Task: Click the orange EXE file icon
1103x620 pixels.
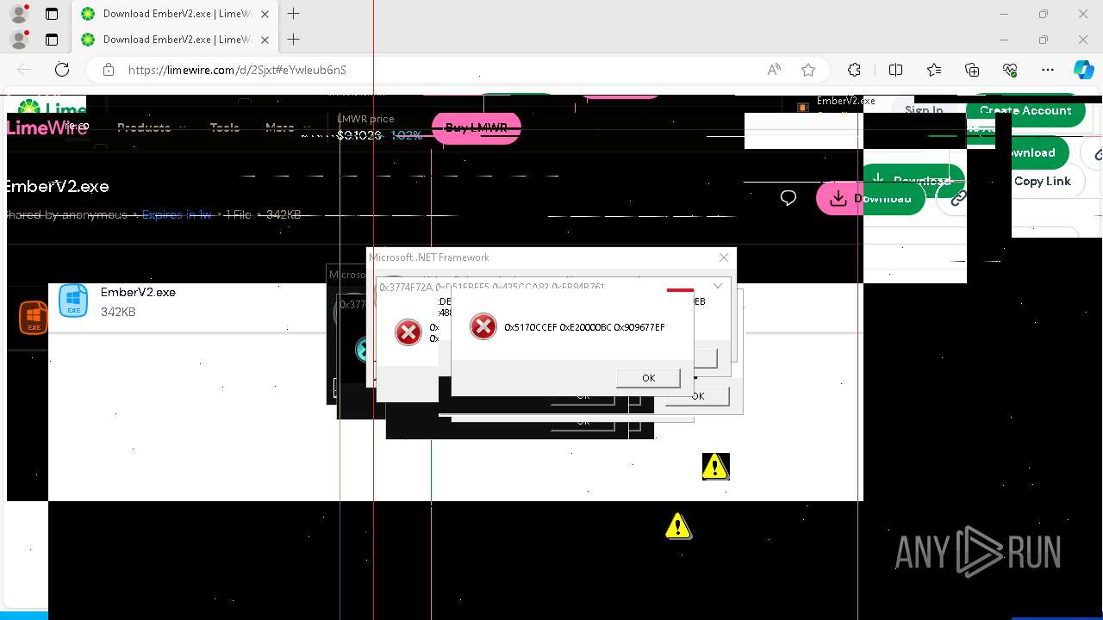Action: 33,318
